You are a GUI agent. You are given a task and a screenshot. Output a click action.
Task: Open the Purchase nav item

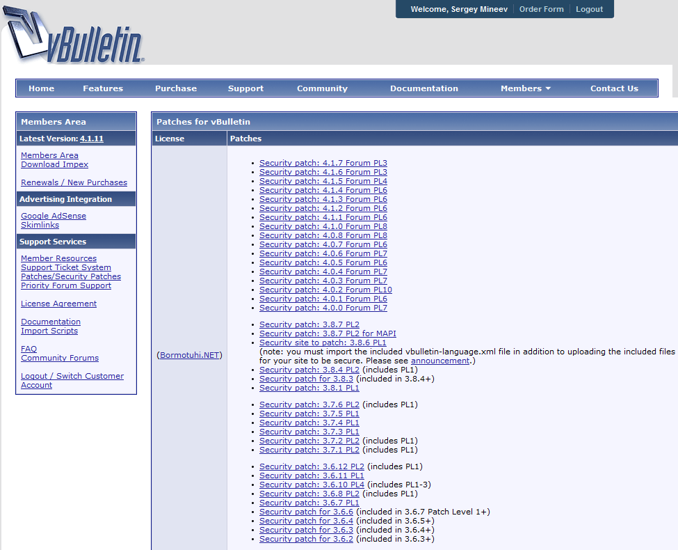(x=176, y=88)
